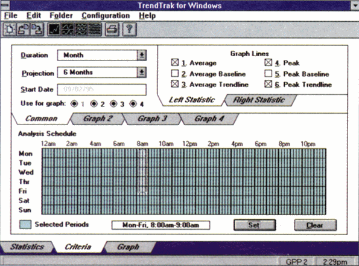Uncheck the Peak Trendline checkbox
Screen dimensions: 359x266
(x=268, y=84)
